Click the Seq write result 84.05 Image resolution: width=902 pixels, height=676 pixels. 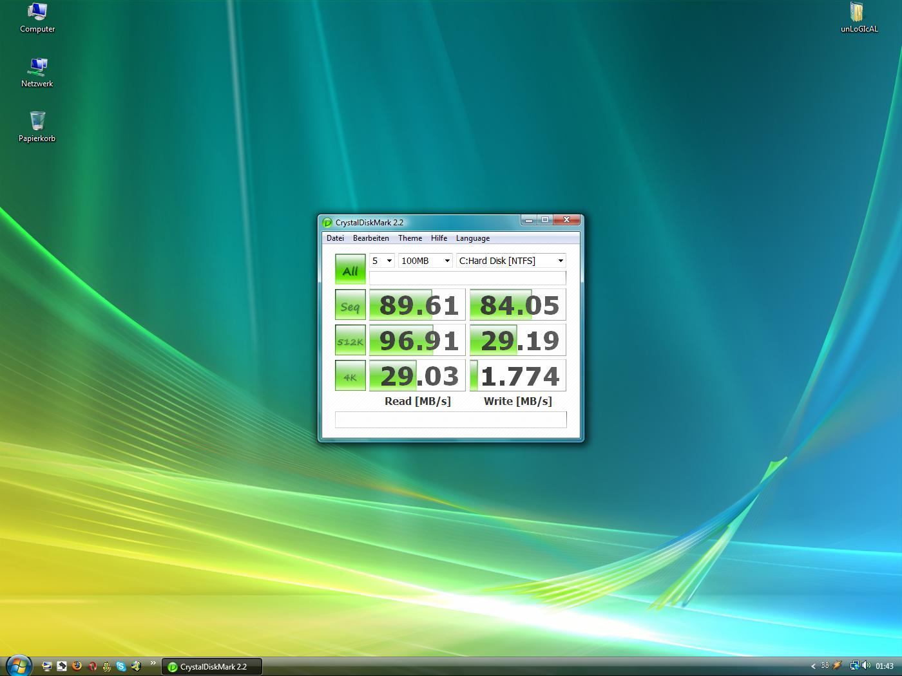click(518, 305)
